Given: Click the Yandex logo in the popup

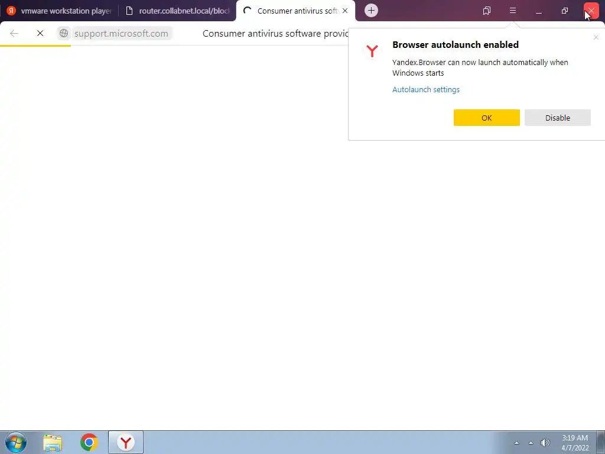Looking at the screenshot, I should click(372, 51).
